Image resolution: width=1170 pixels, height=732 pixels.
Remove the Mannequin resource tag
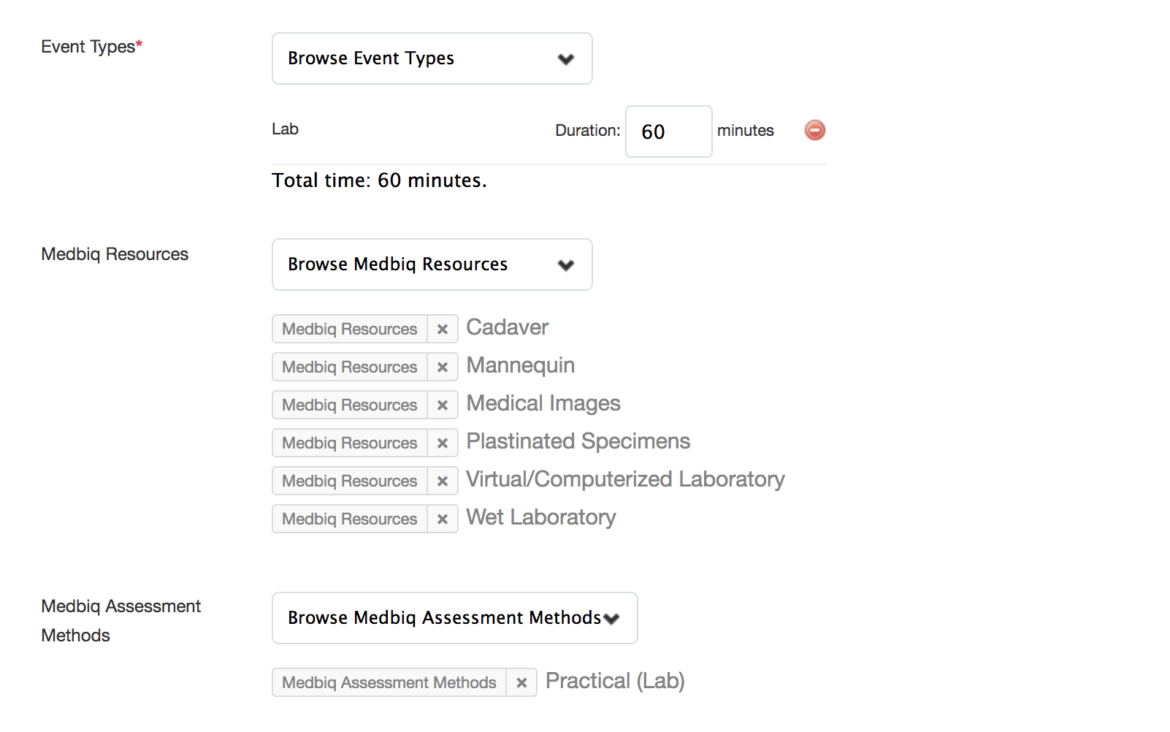point(443,367)
